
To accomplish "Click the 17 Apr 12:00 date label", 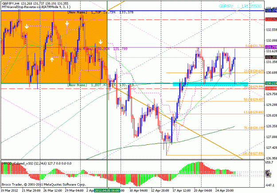I will pos(182,190).
